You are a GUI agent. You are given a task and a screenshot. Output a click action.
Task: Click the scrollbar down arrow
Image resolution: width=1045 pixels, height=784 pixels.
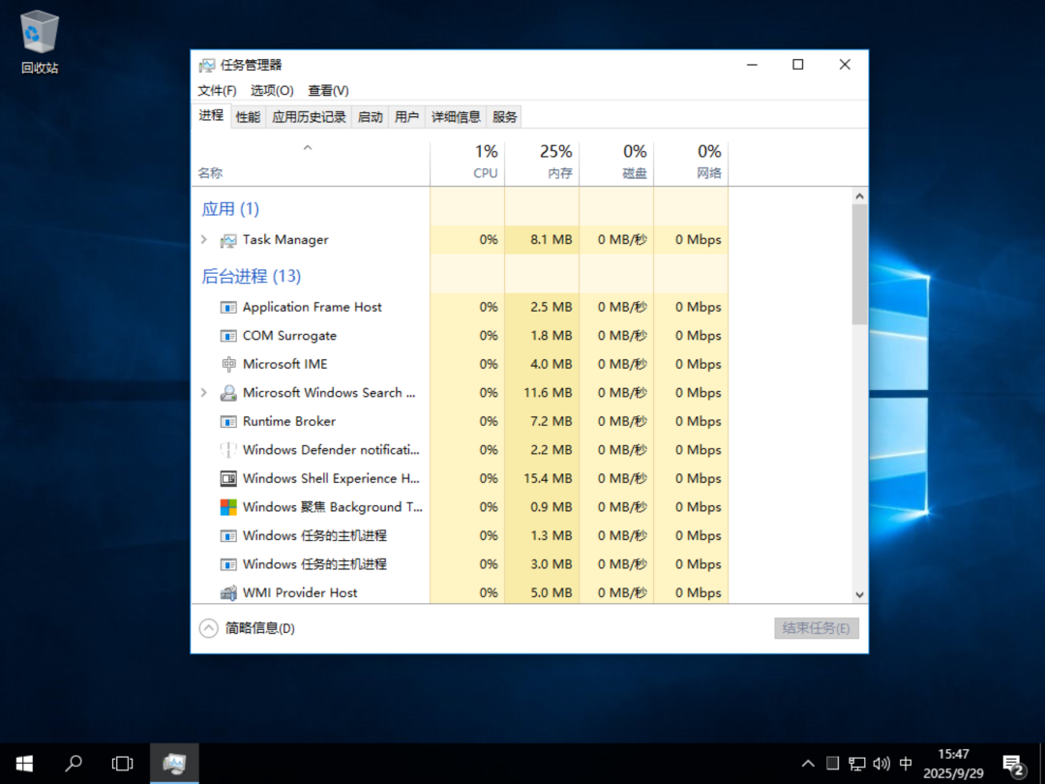point(859,594)
